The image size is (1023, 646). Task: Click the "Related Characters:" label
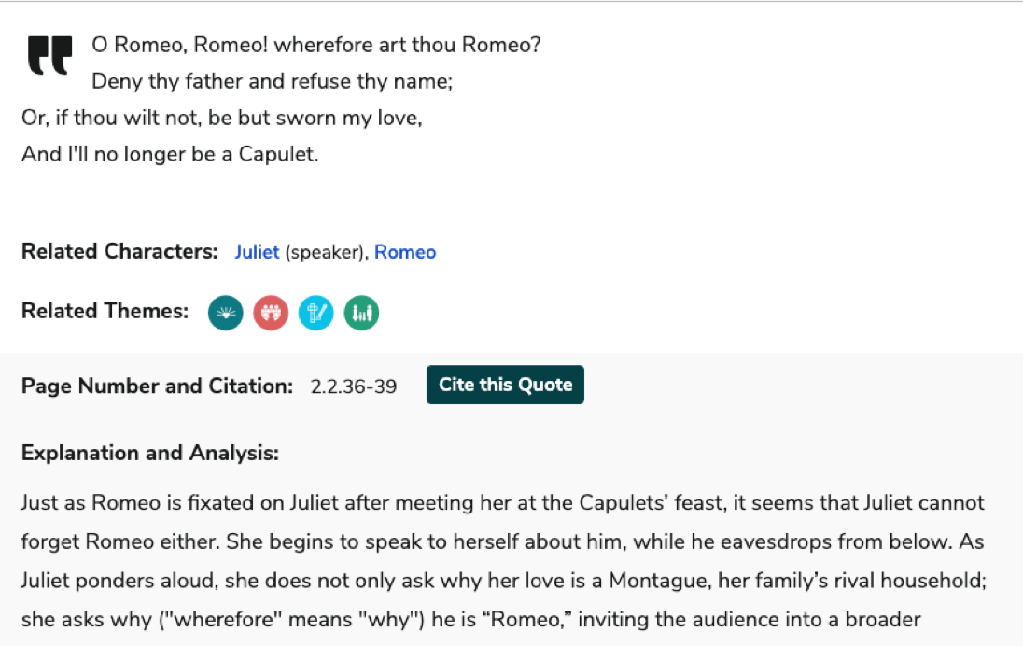pos(119,252)
